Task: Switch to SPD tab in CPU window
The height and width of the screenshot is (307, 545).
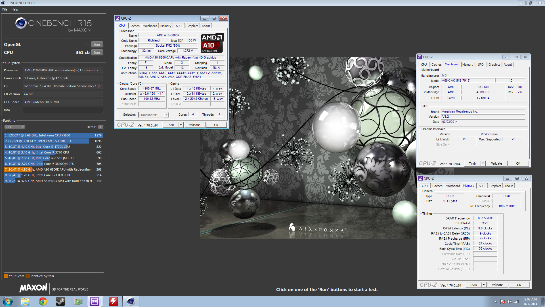Action: (x=179, y=26)
